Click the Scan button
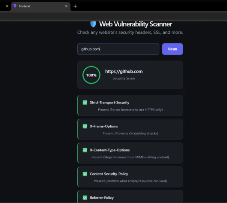227x203 pixels. coord(173,49)
